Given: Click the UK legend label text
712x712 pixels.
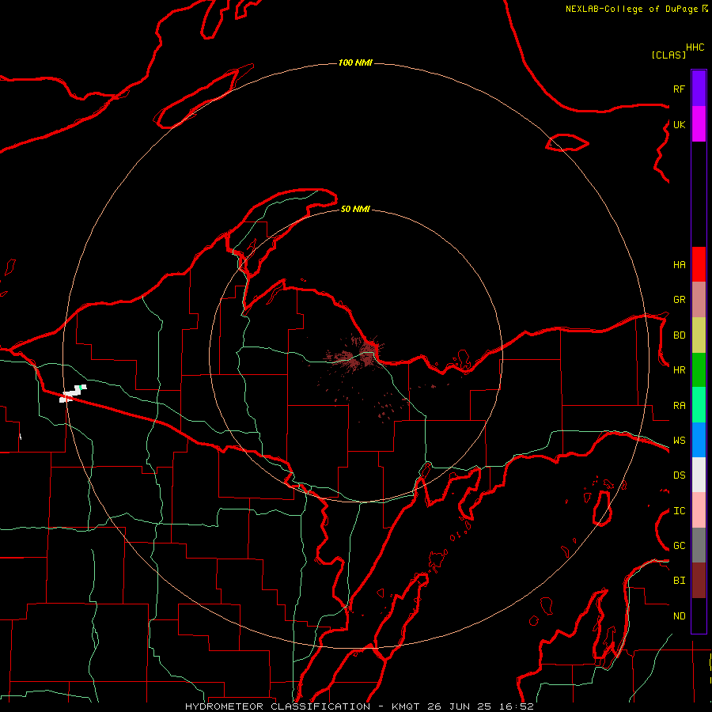Looking at the screenshot, I should 679,124.
